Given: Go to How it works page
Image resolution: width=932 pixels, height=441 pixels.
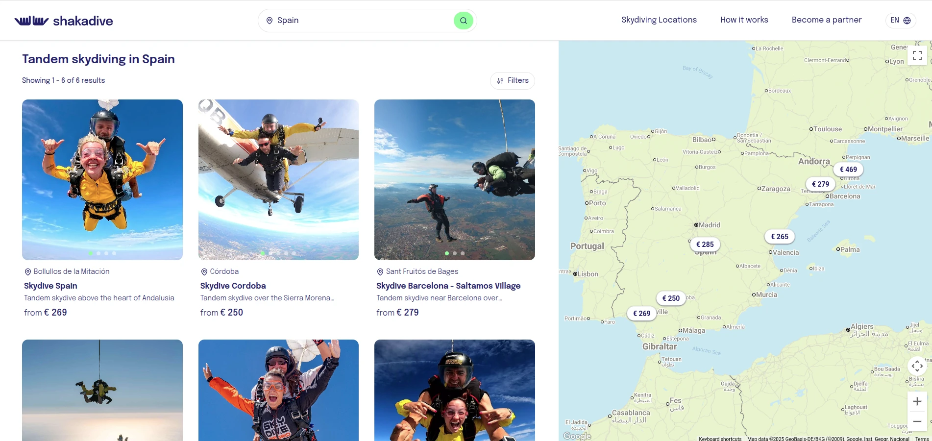Looking at the screenshot, I should [744, 20].
